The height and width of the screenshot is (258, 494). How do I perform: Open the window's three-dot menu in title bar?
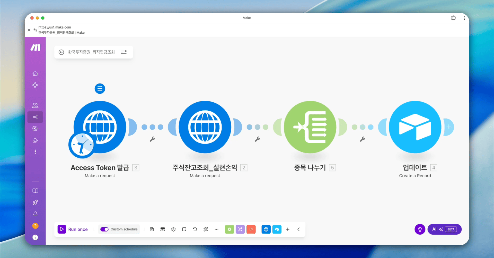[x=464, y=18]
